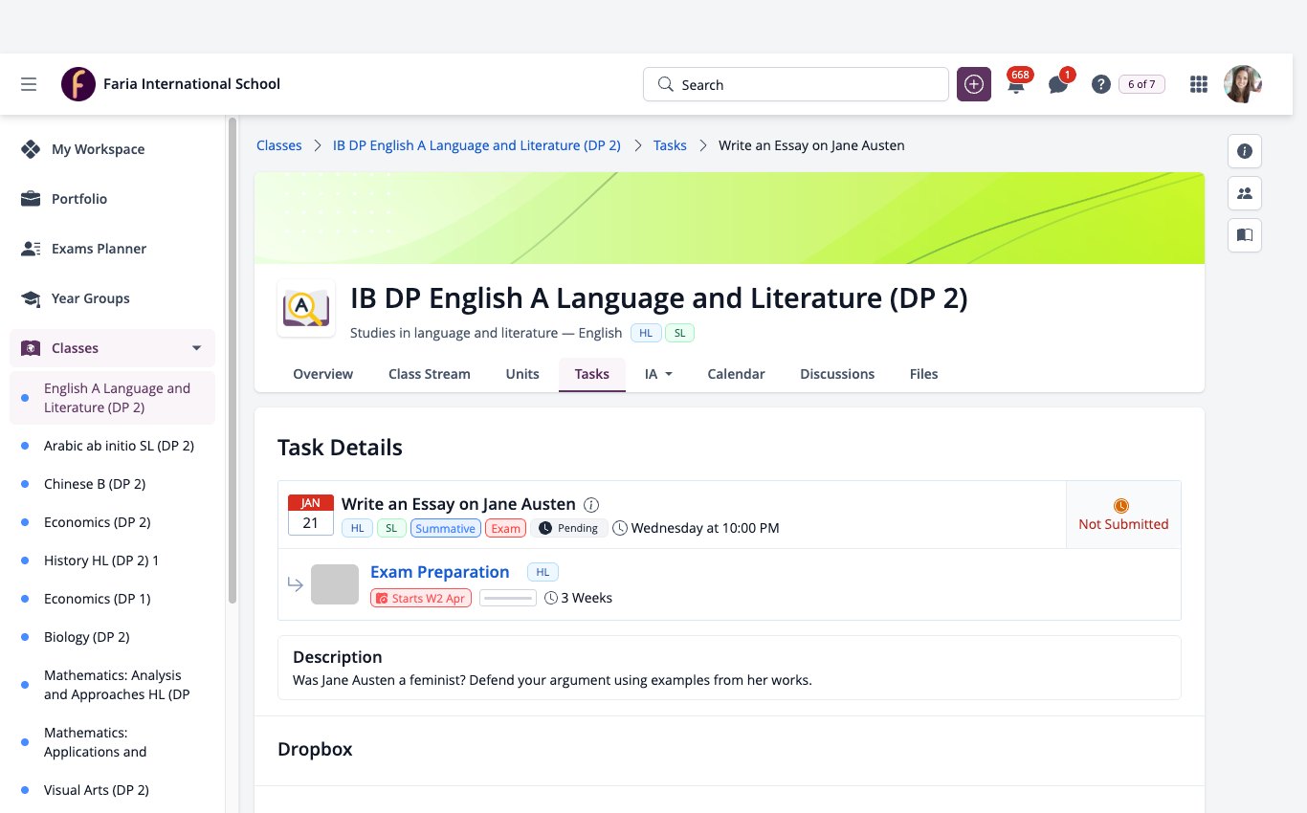
Task: Open the Class Stream tab
Action: [430, 374]
